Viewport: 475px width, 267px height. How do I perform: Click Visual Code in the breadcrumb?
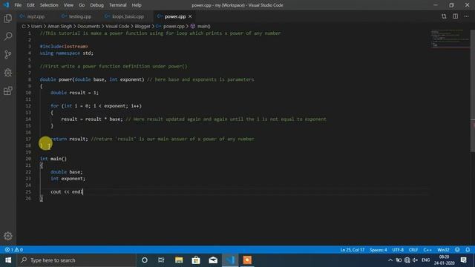[117, 27]
